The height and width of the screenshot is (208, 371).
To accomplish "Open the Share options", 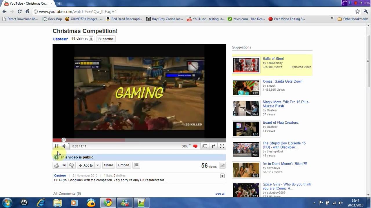I will point(108,165).
